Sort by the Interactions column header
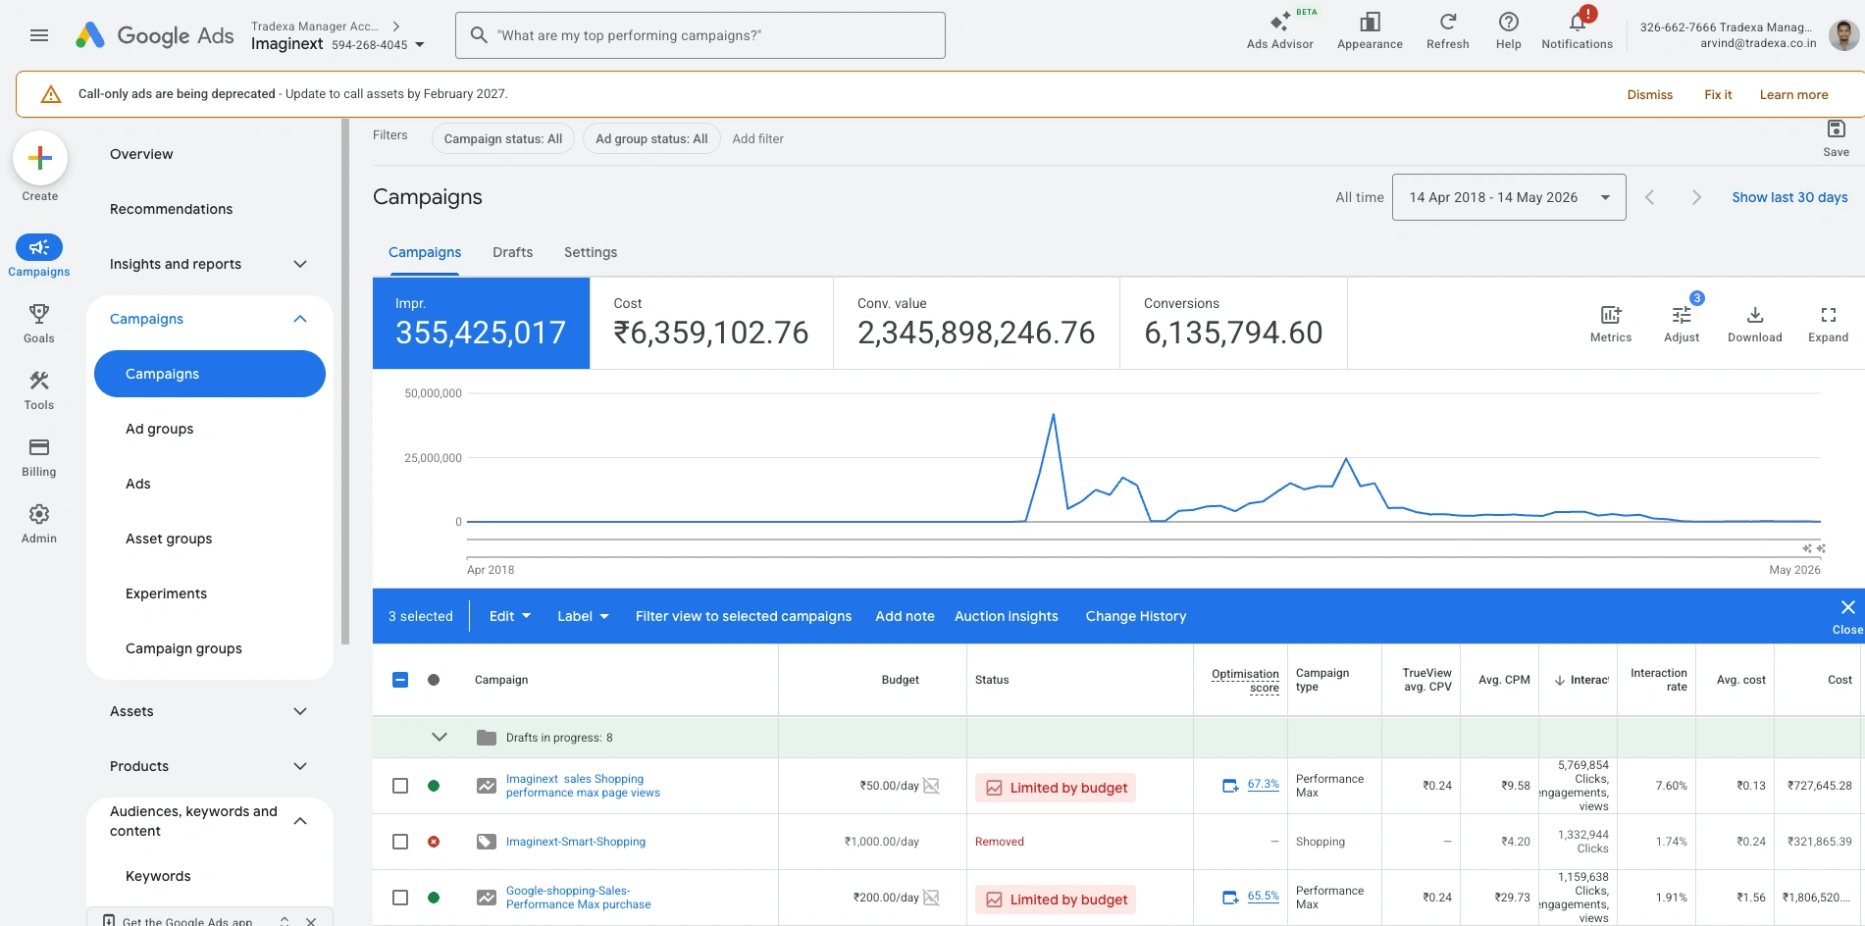The height and width of the screenshot is (926, 1865). [1581, 680]
